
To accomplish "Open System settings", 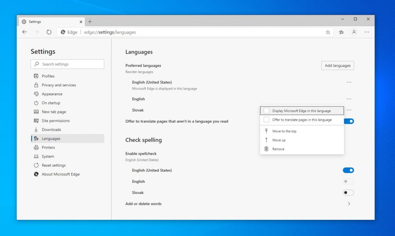I will pyautogui.click(x=67, y=157).
